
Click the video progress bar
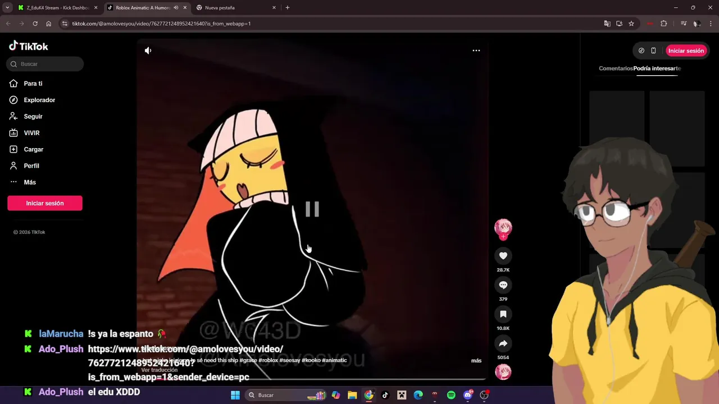(x=312, y=379)
